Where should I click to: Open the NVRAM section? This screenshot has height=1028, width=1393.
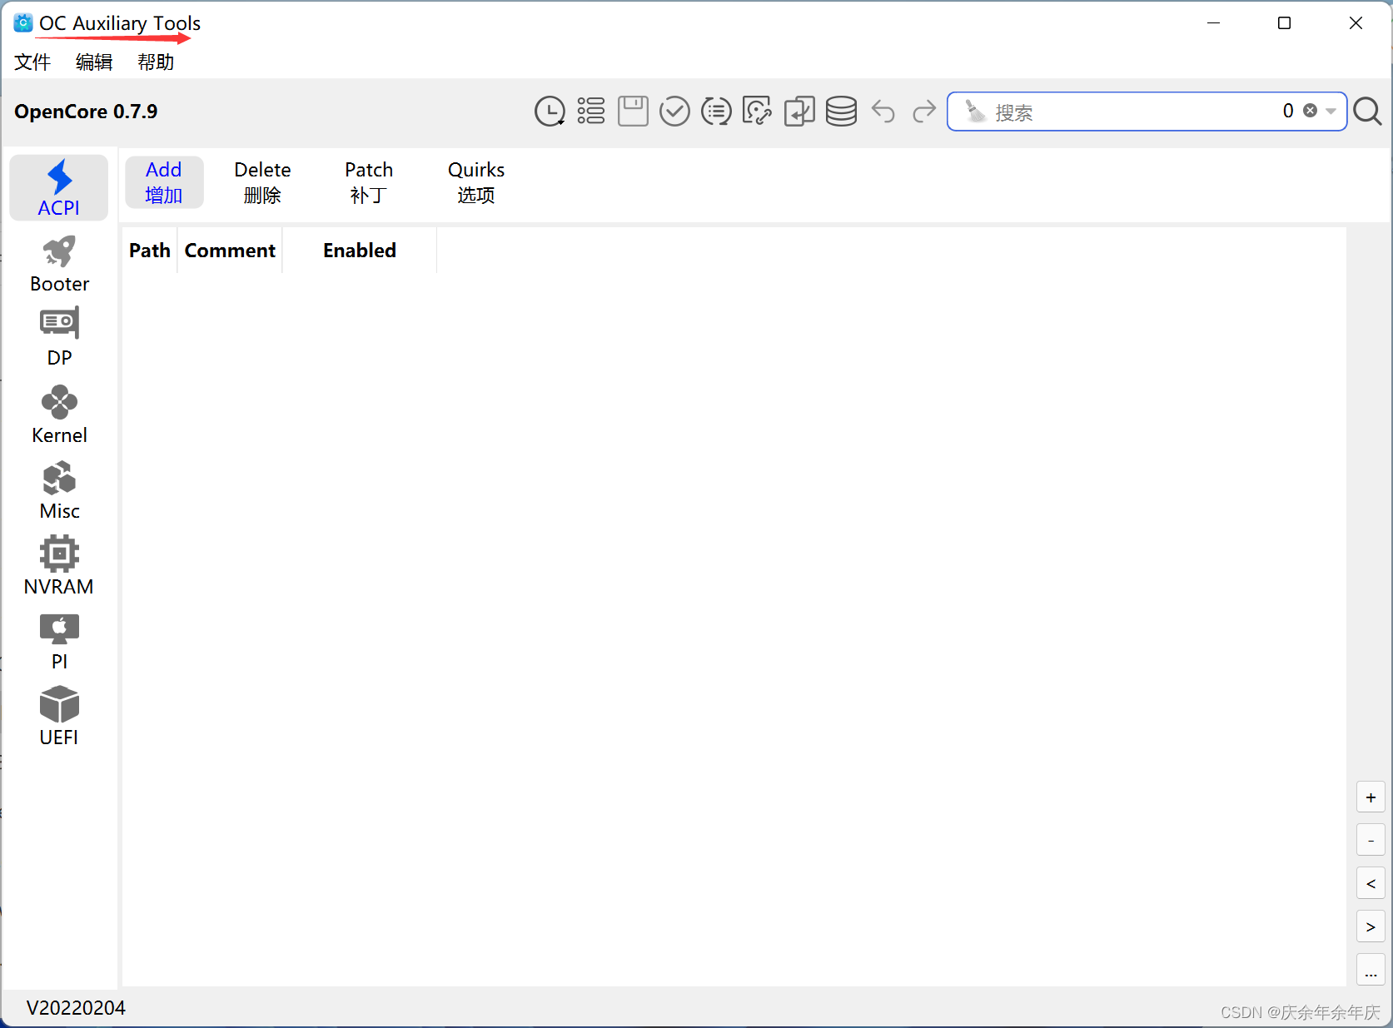pyautogui.click(x=59, y=566)
